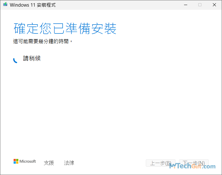Click the Windows 11 setup icon in title bar
Viewport: 222px width, 175px height.
click(x=5, y=5)
